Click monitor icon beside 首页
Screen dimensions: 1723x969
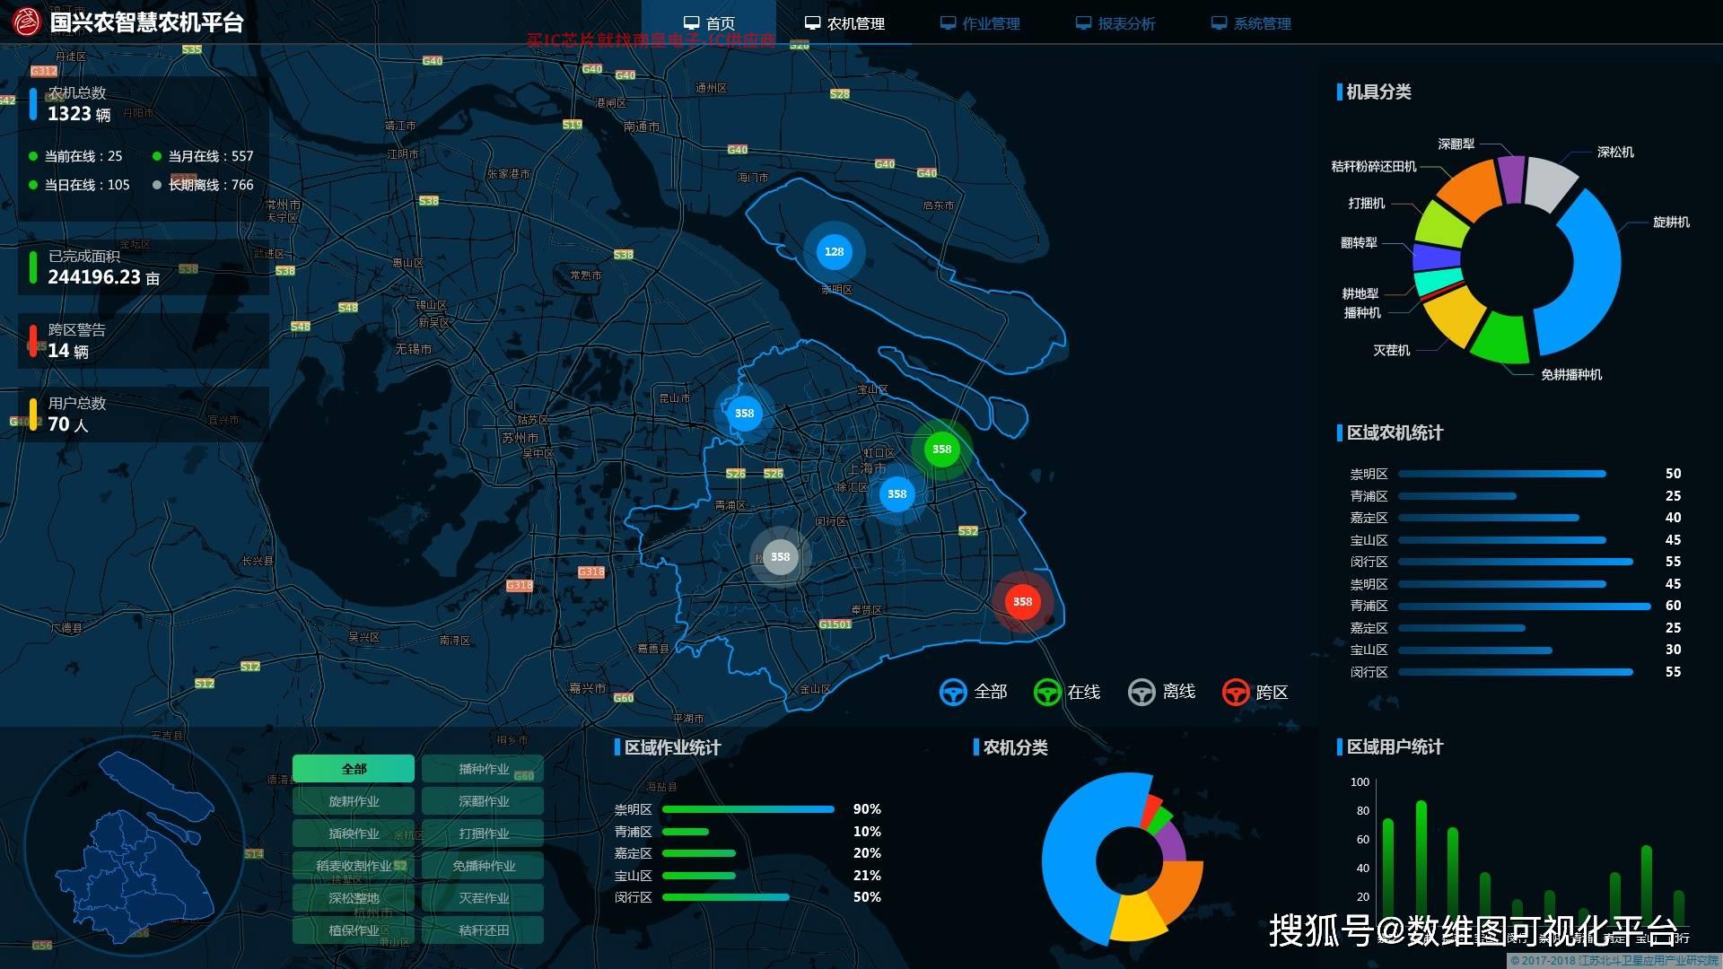tap(691, 23)
